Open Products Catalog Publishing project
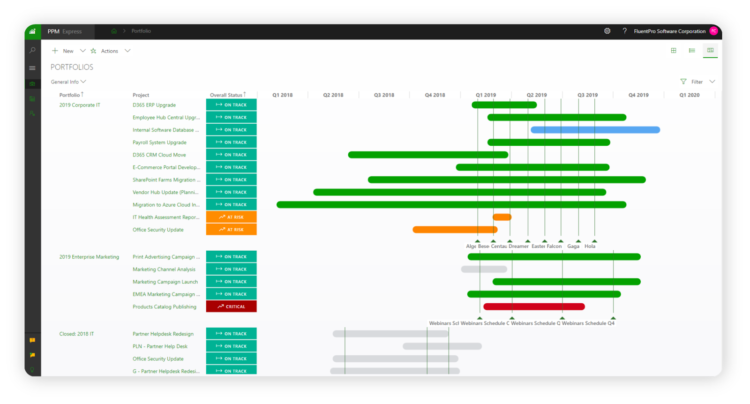The height and width of the screenshot is (404, 750). tap(165, 307)
